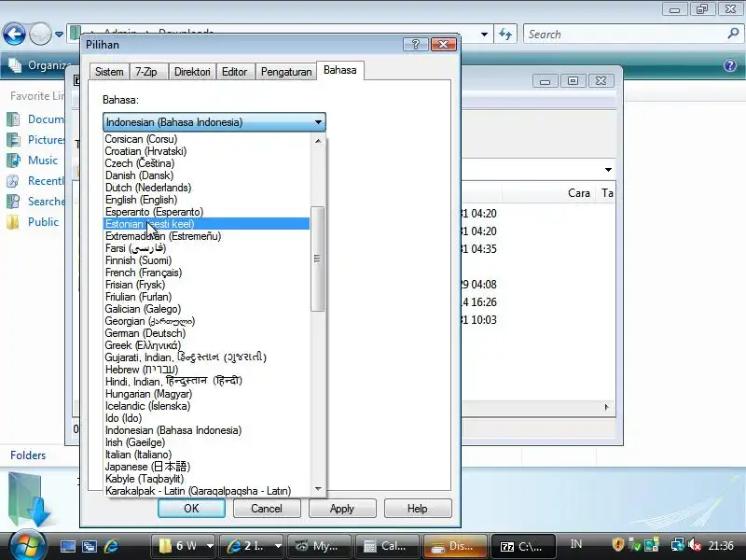Select Farsi language entry

pos(206,248)
